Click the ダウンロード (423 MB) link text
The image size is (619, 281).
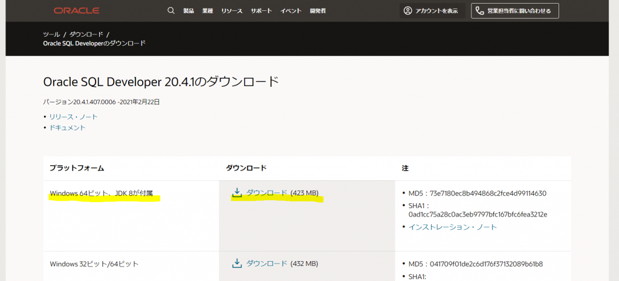267,193
